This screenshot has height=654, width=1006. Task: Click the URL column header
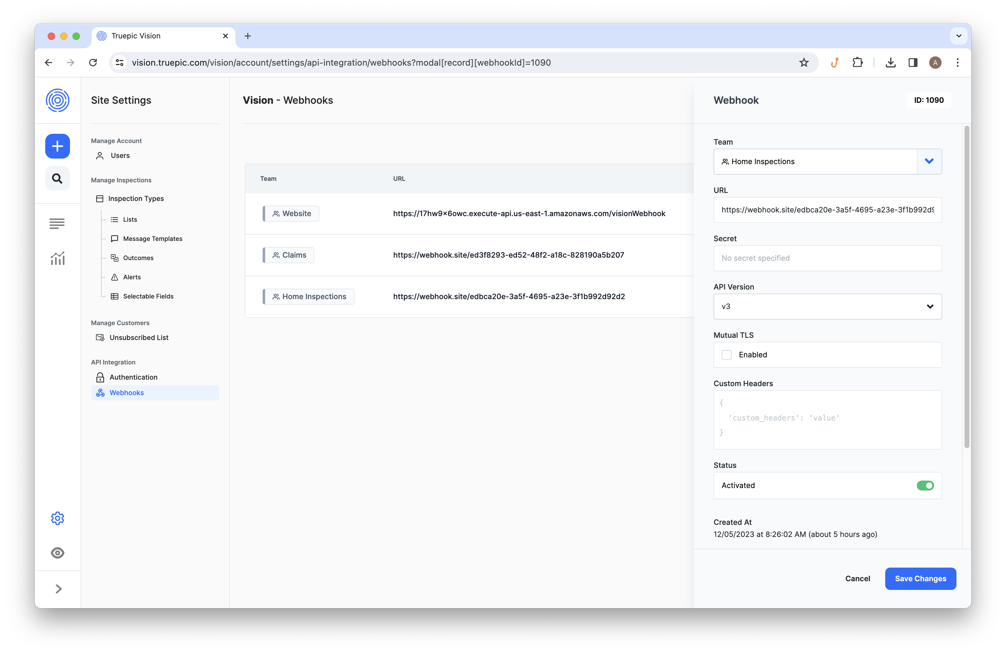point(399,179)
